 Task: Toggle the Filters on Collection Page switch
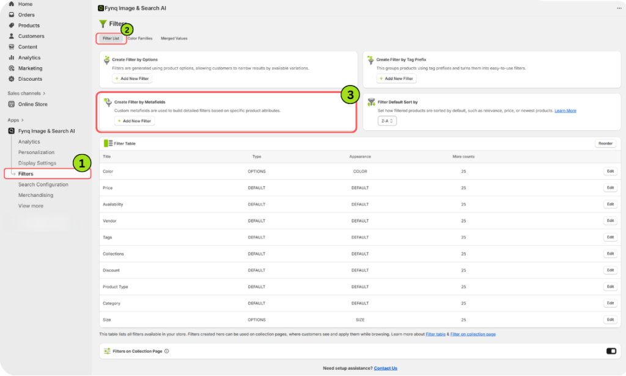point(611,352)
